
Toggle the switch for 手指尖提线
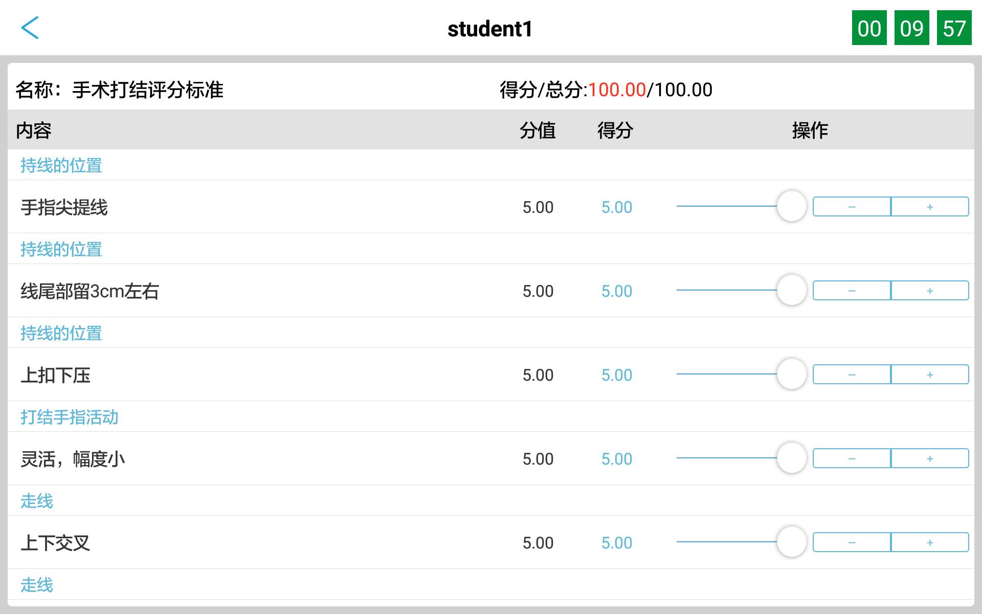(792, 206)
